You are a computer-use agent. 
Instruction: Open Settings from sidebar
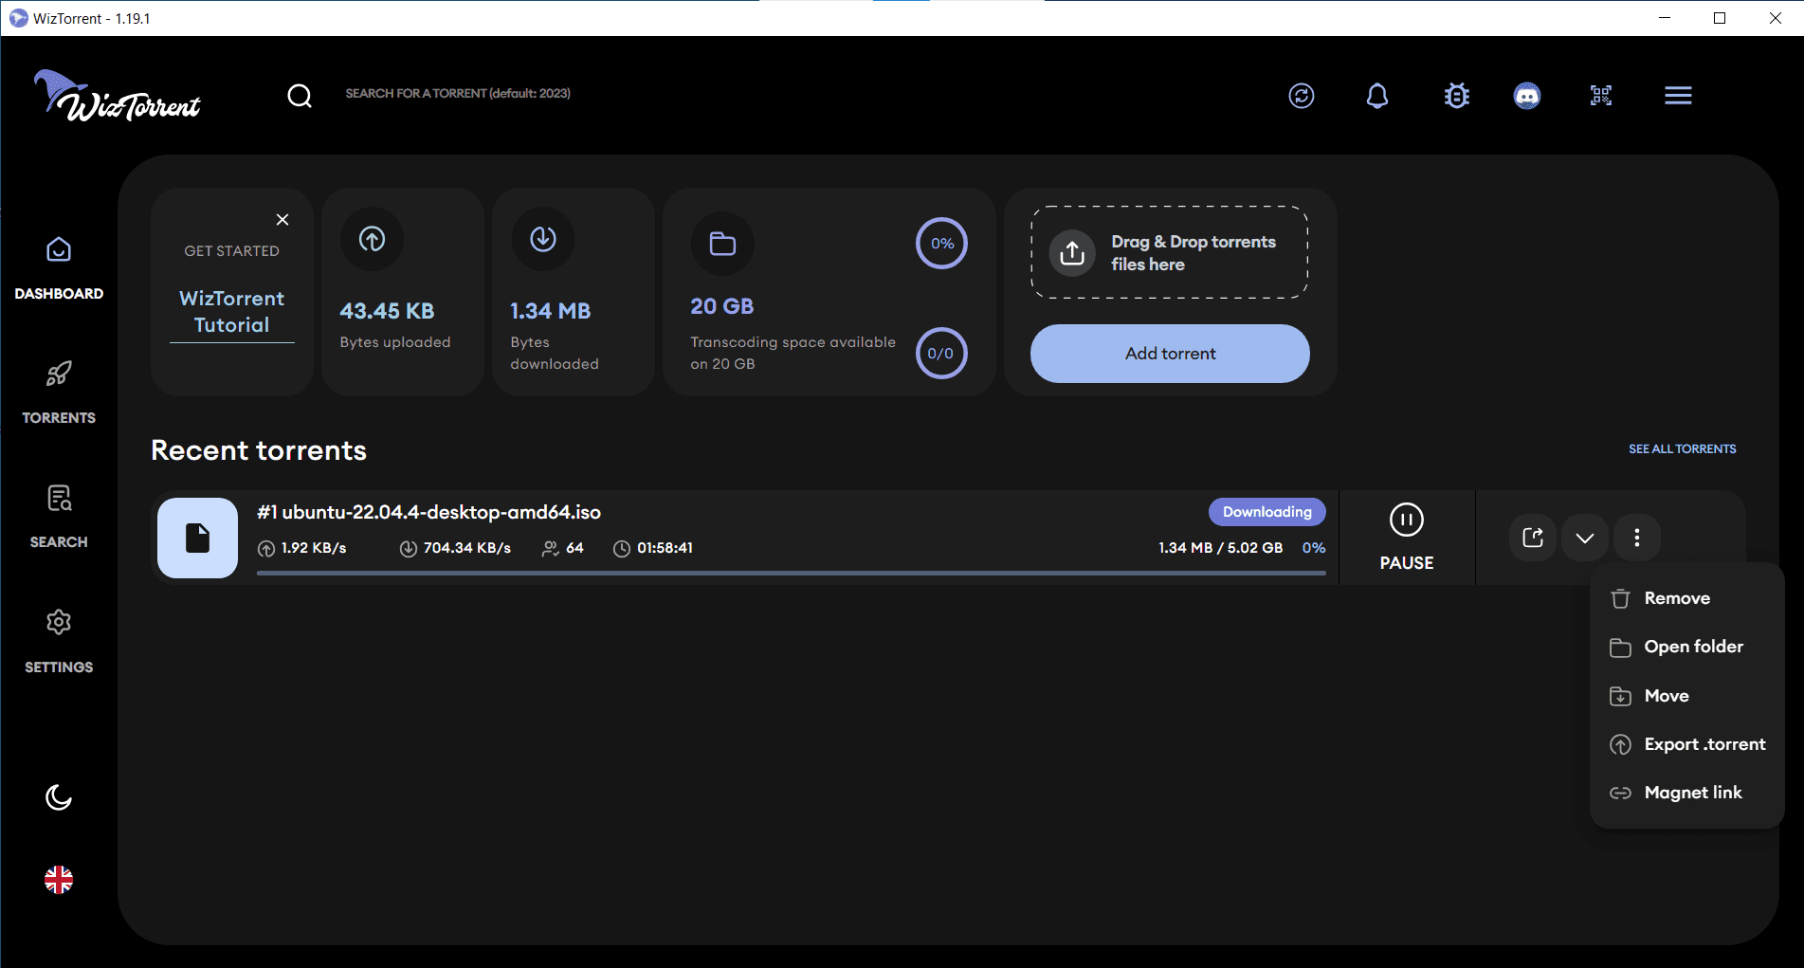coord(59,642)
